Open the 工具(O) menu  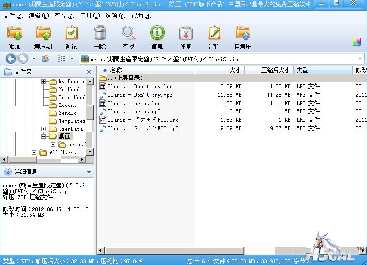pos(90,16)
